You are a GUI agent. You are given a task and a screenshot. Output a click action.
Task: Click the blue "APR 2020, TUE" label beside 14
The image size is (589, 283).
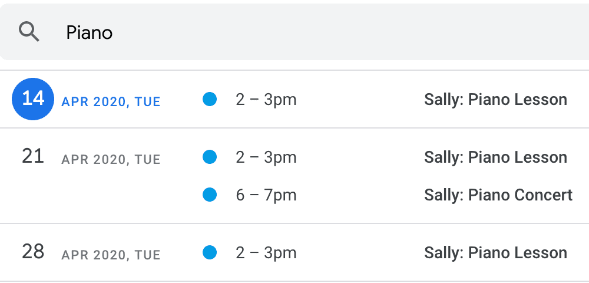click(111, 102)
